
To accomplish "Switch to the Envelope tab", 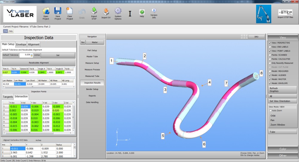I will [x=21, y=45].
